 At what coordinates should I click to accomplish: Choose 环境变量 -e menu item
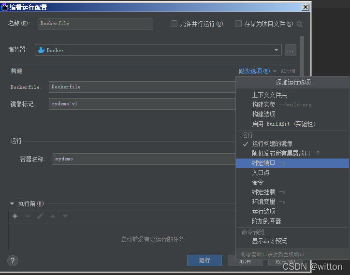(292, 202)
